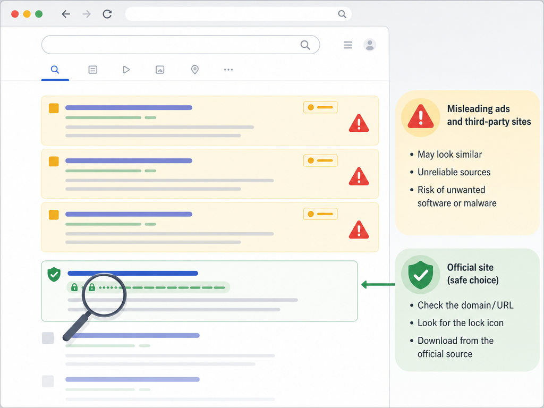Click the gray favicon of last faded result
The width and height of the screenshot is (544, 408).
[48, 381]
